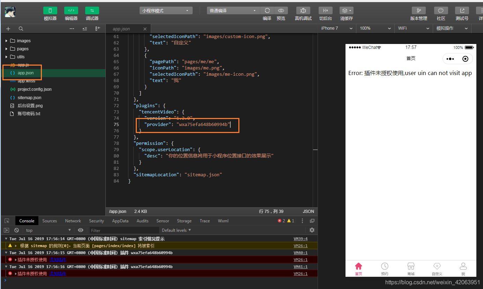483x289 pixels.
Task: Open 版本管理 version control icon
Action: pos(419,10)
